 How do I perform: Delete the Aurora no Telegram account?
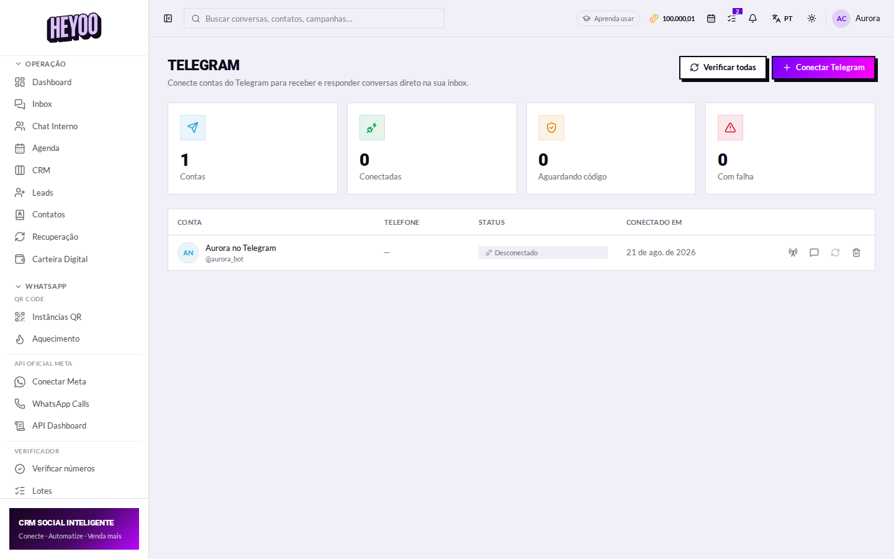tap(856, 253)
